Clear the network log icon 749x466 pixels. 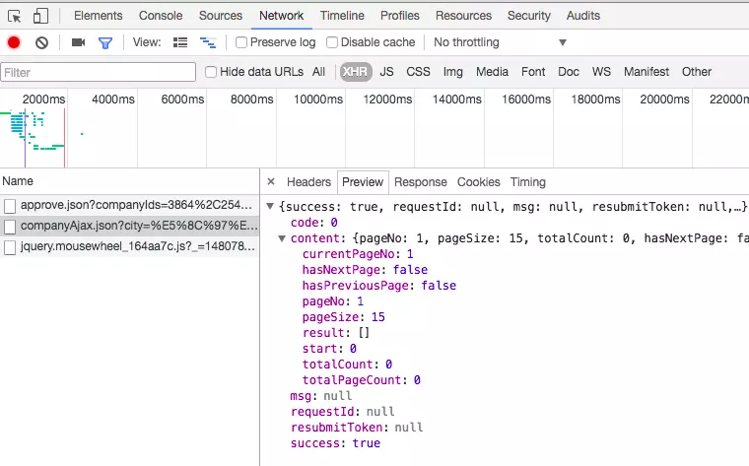point(41,42)
